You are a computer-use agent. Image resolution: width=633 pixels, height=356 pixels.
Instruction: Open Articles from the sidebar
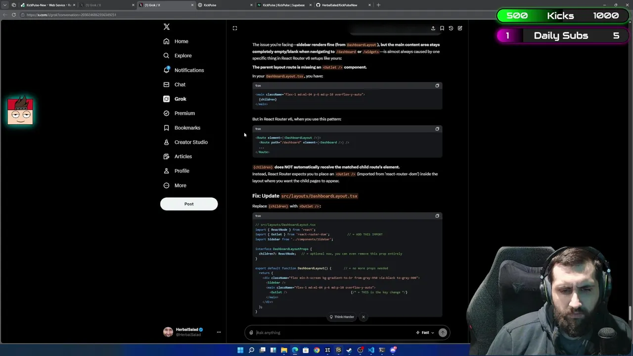(x=178, y=156)
